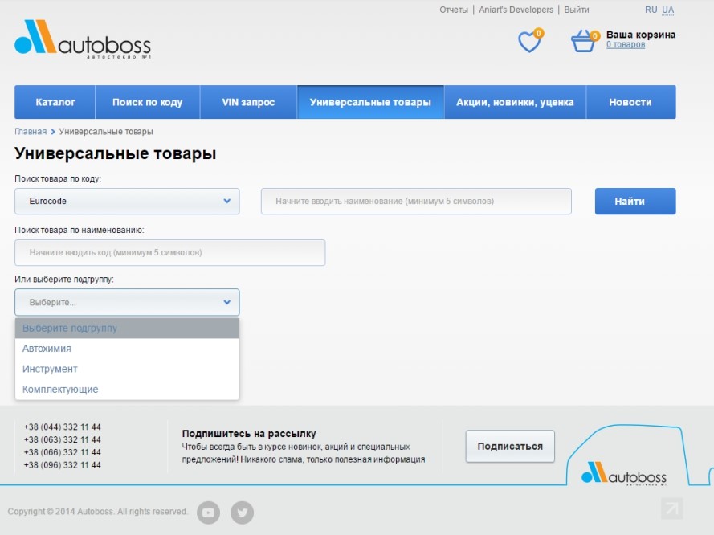Click the Подписаться subscribe button
This screenshot has width=714, height=535.
pyautogui.click(x=510, y=446)
